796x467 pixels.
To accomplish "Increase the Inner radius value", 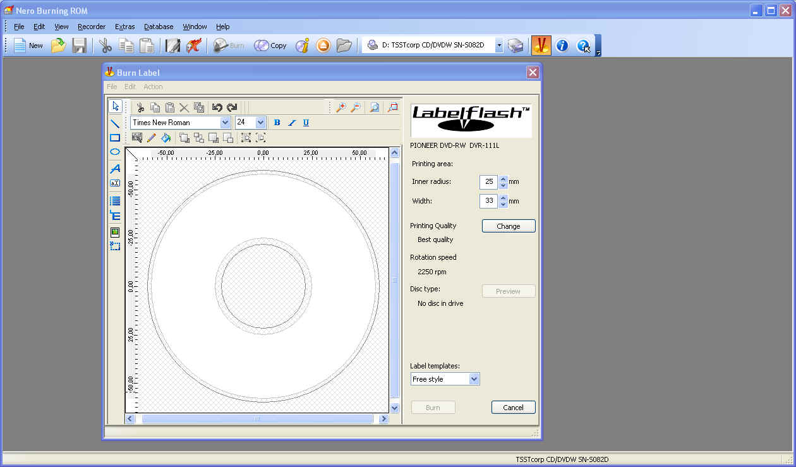I will click(503, 179).
